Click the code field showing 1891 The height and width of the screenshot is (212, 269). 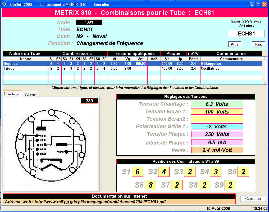click(89, 22)
